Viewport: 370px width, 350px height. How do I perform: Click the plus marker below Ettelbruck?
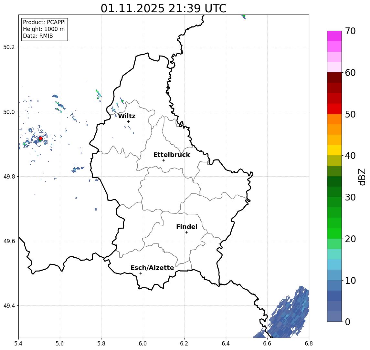pos(164,160)
